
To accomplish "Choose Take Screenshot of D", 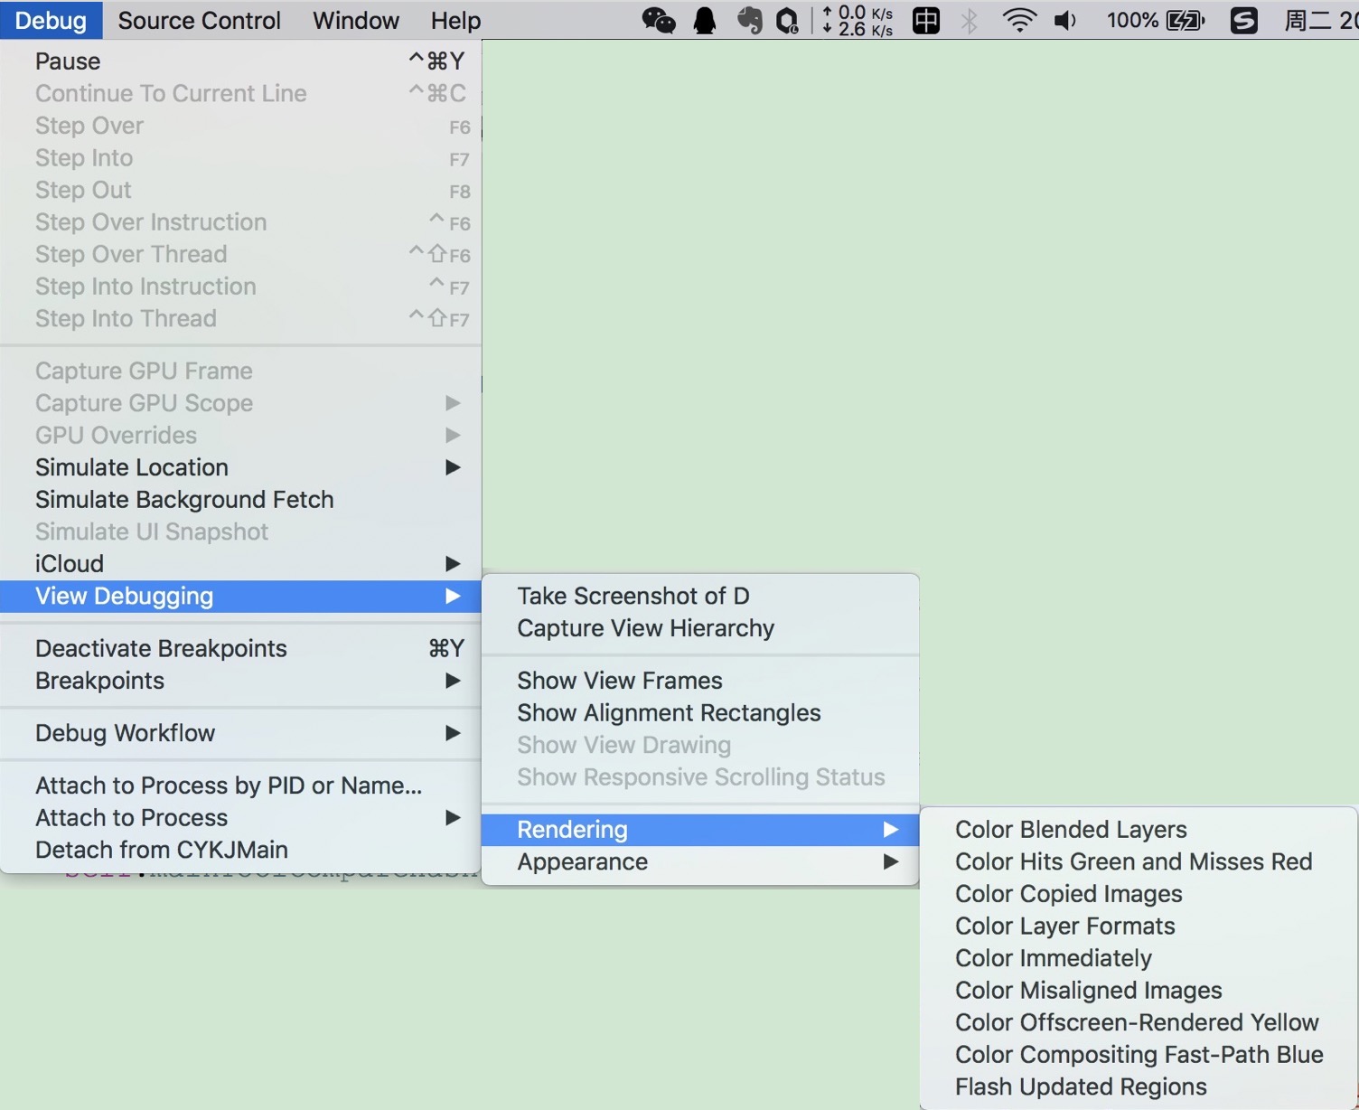I will tap(700, 597).
